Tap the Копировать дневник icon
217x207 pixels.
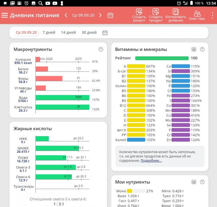pyautogui.click(x=176, y=13)
